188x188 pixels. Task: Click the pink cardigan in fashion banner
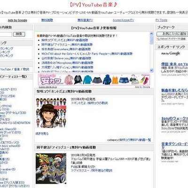[x=69, y=80]
